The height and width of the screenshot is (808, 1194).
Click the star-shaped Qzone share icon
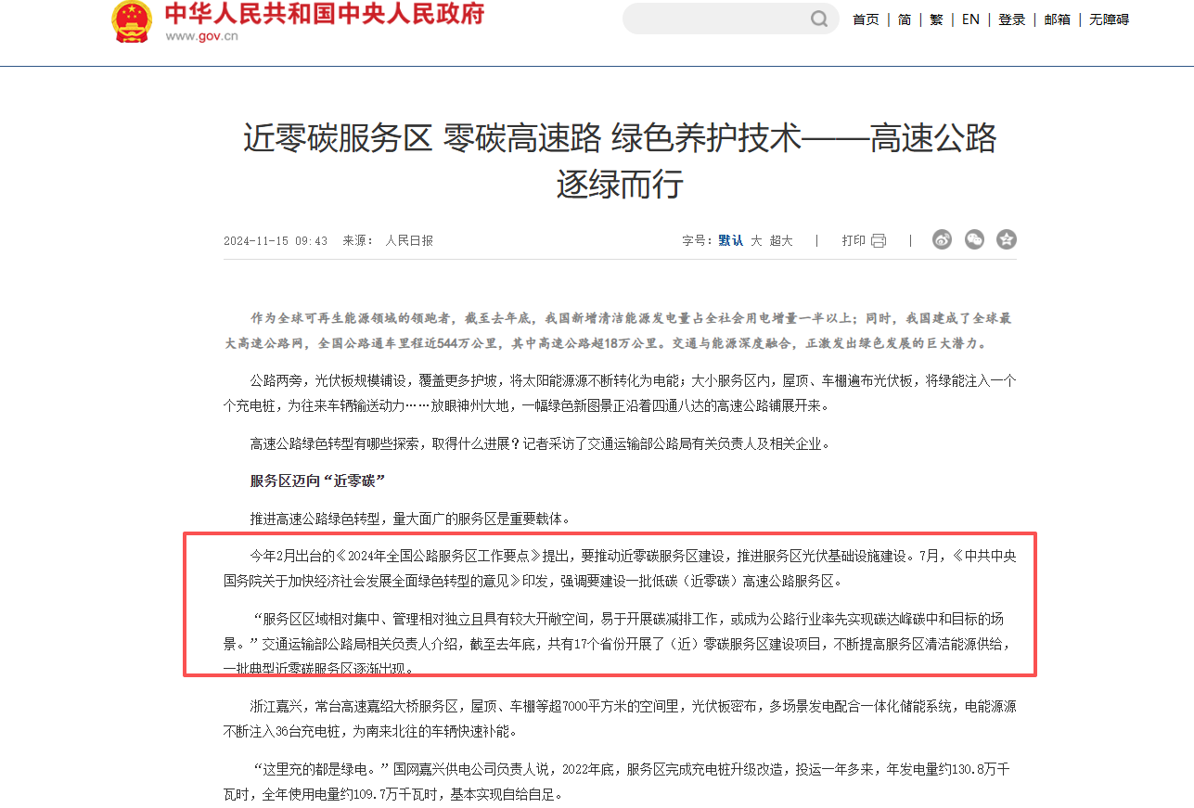pos(1007,240)
